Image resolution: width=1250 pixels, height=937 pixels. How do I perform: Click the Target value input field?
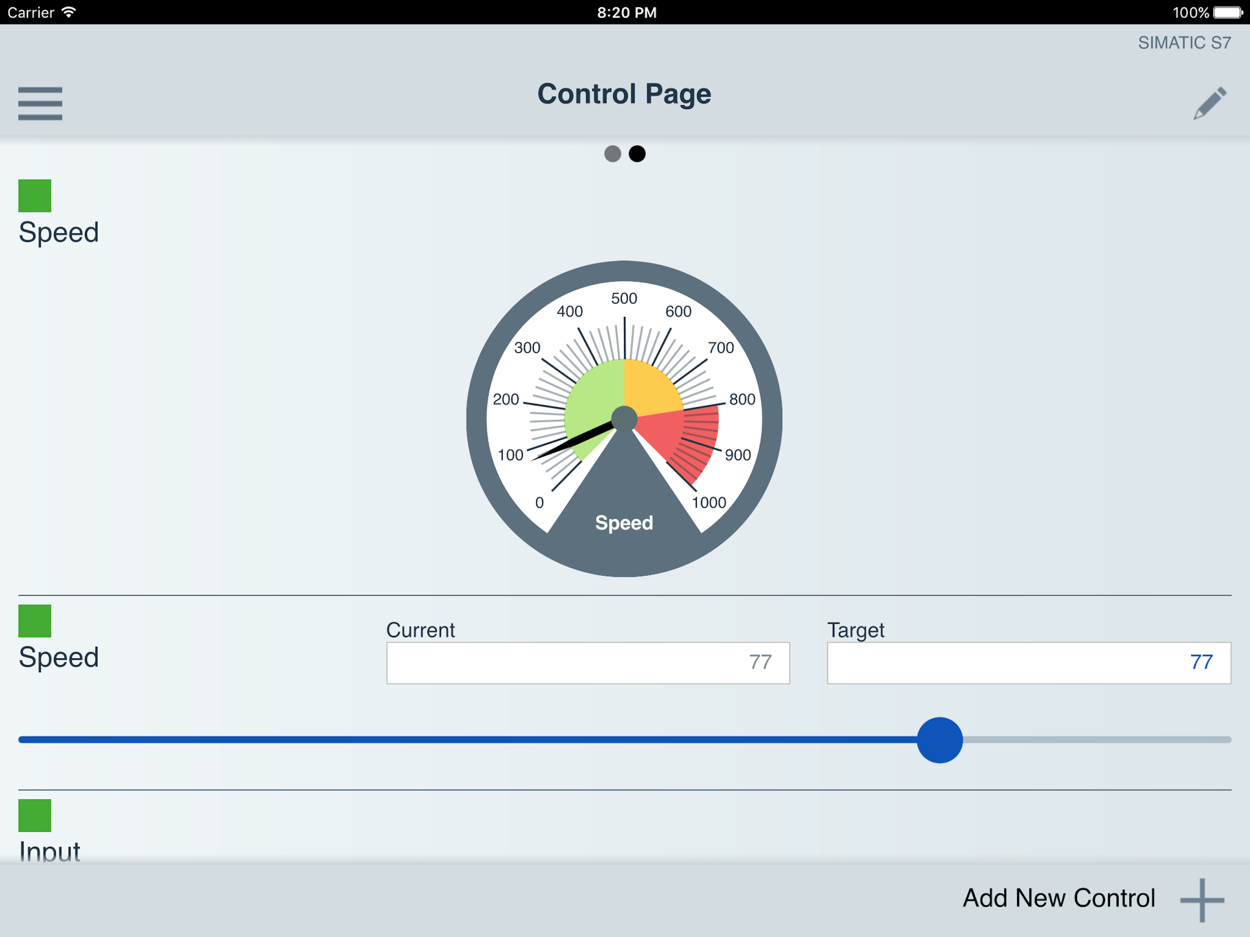[1029, 662]
